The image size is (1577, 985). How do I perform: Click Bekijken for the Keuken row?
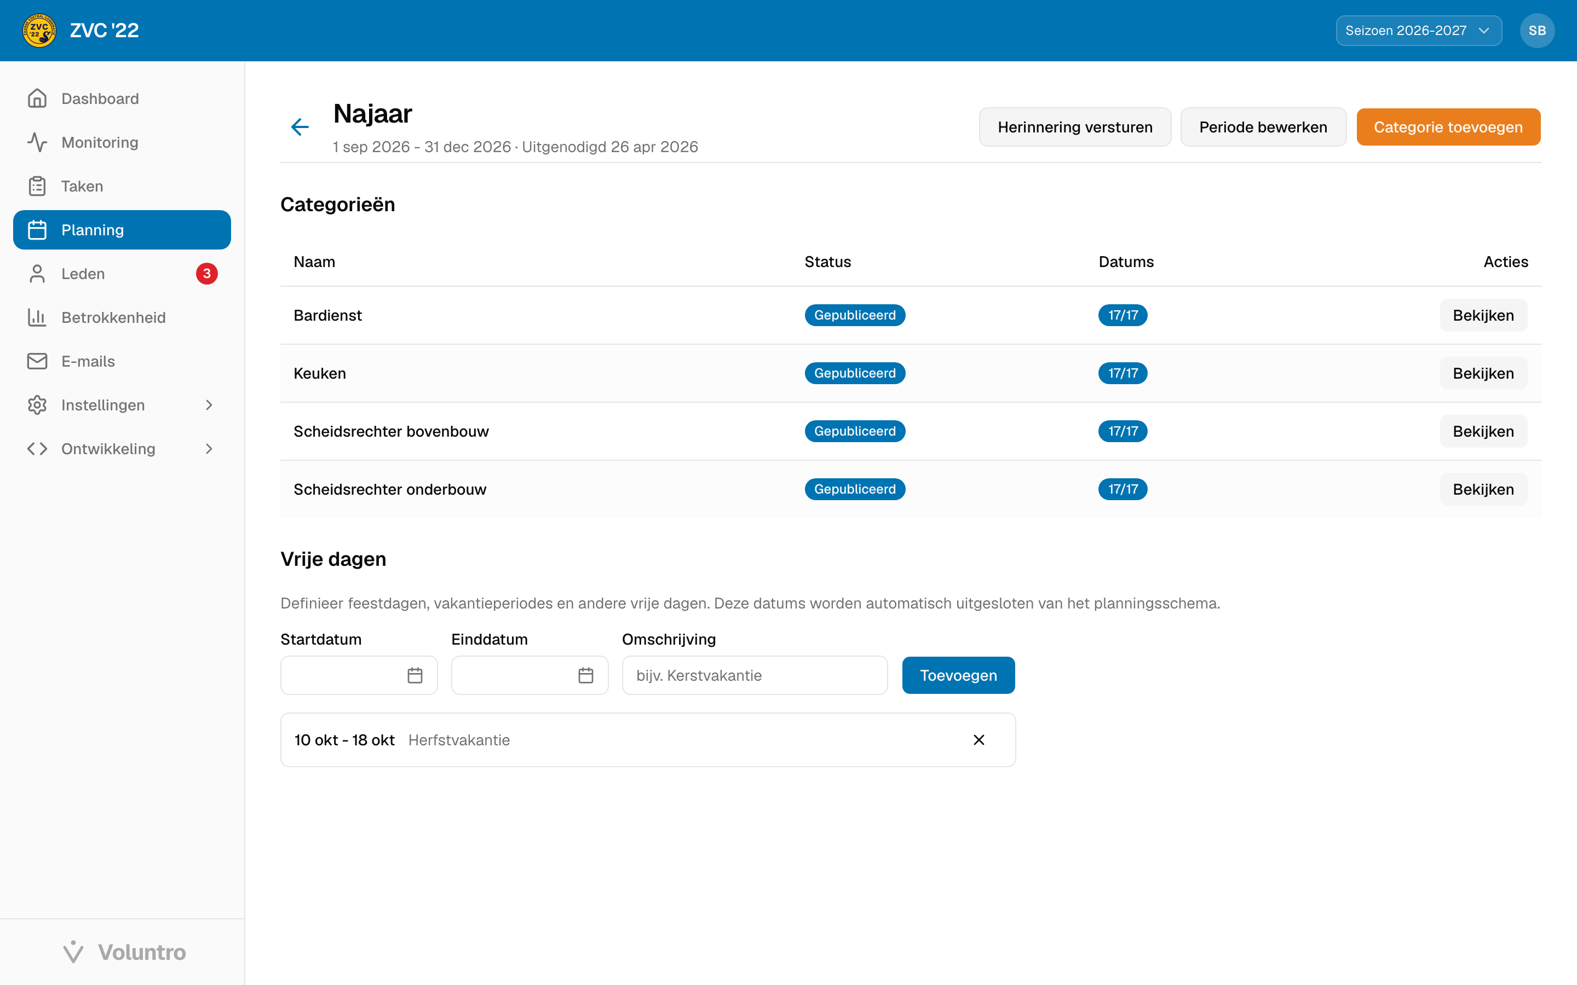tap(1483, 373)
